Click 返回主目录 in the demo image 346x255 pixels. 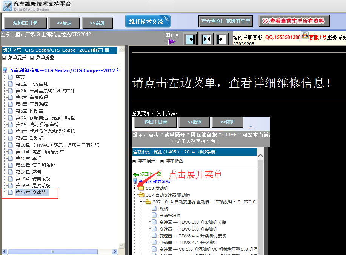coord(155,122)
